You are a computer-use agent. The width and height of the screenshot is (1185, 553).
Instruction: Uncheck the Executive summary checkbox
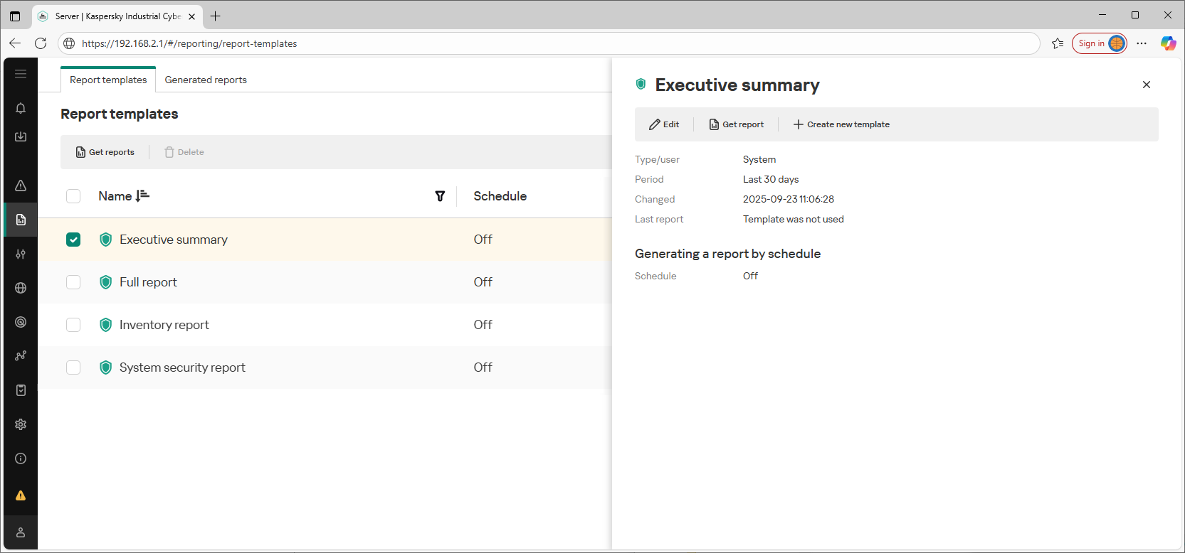tap(73, 240)
